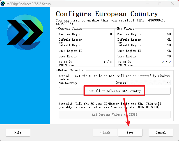This screenshot has height=141, width=179.
Task: Click the New Values User Region ID GR
Action: 169,51
